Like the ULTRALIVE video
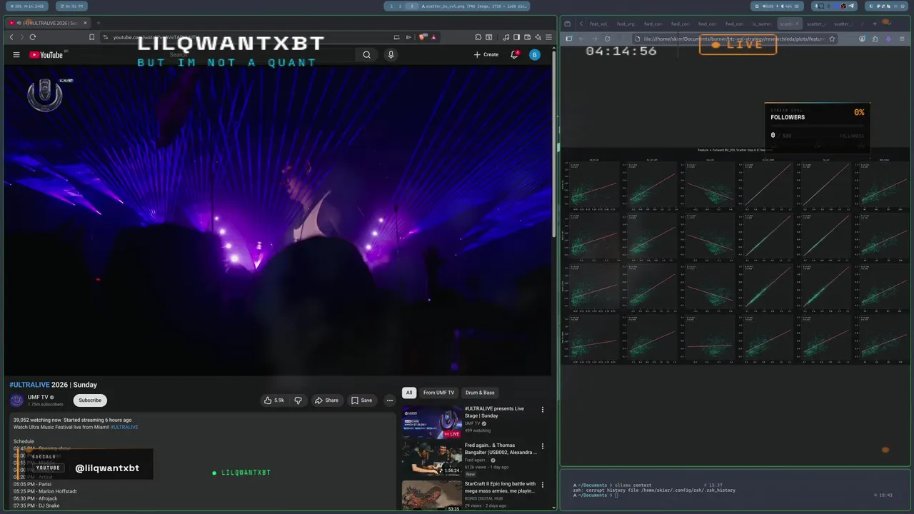914x514 pixels. (x=273, y=400)
